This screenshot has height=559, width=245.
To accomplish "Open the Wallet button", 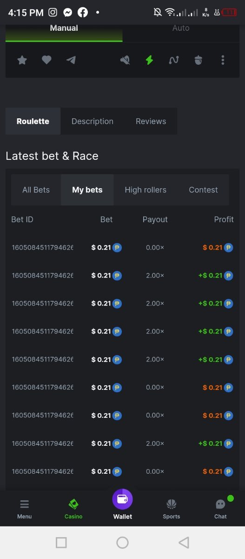I will click(122, 504).
